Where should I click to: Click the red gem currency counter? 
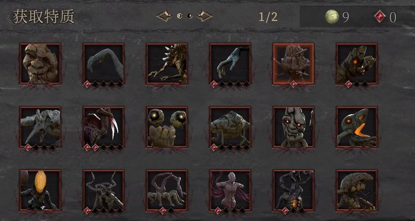385,17
